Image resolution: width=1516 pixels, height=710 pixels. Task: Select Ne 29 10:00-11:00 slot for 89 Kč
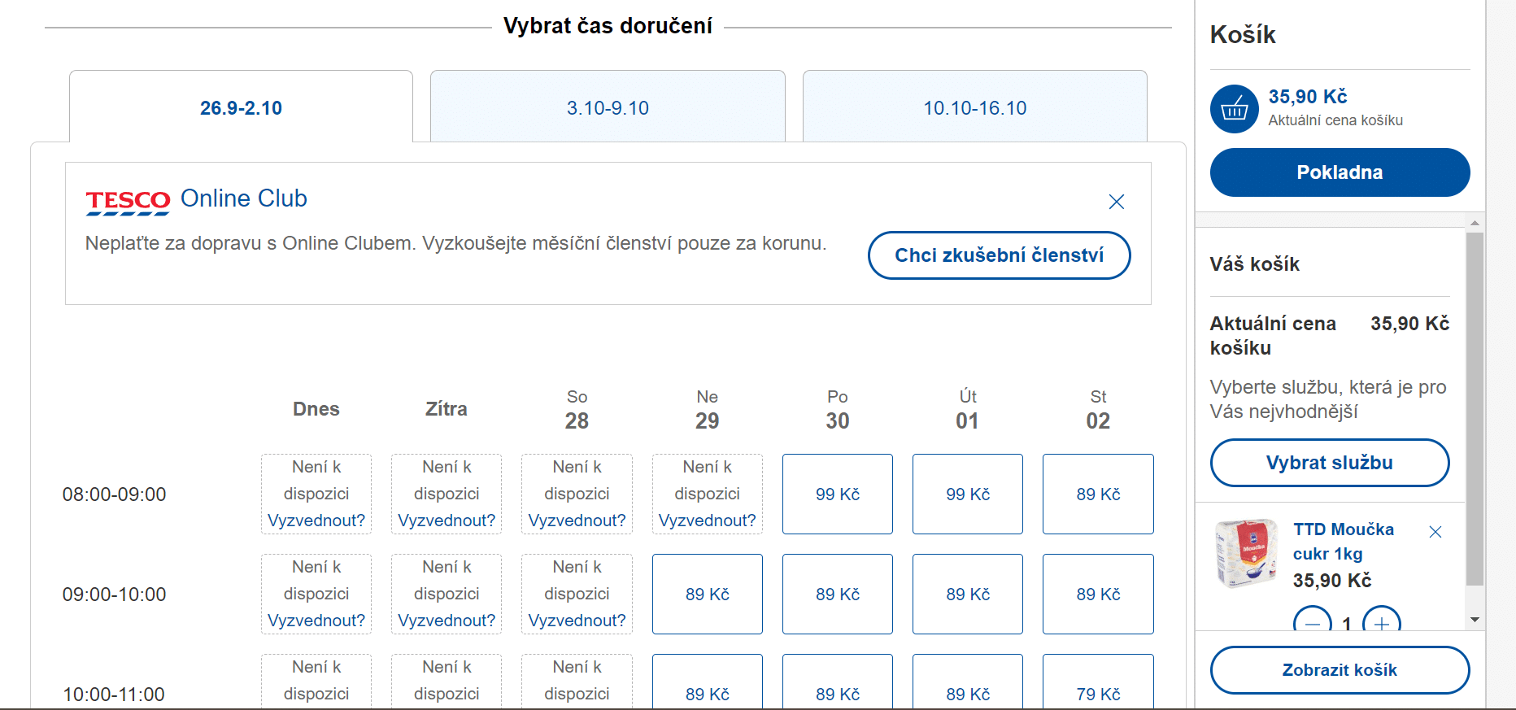pos(708,682)
